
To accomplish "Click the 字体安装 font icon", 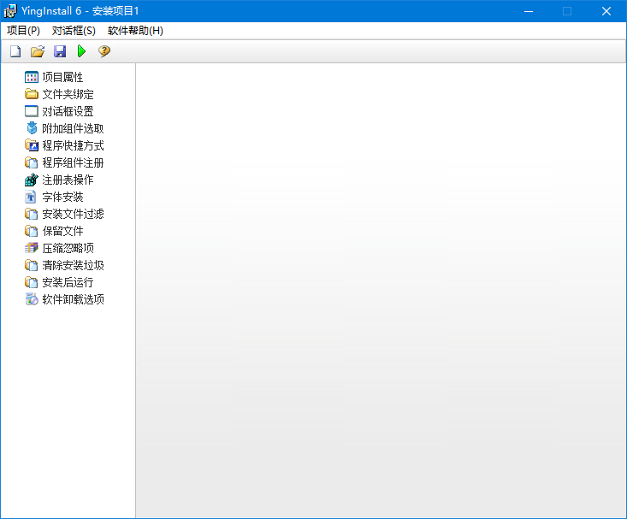I will click(x=31, y=198).
